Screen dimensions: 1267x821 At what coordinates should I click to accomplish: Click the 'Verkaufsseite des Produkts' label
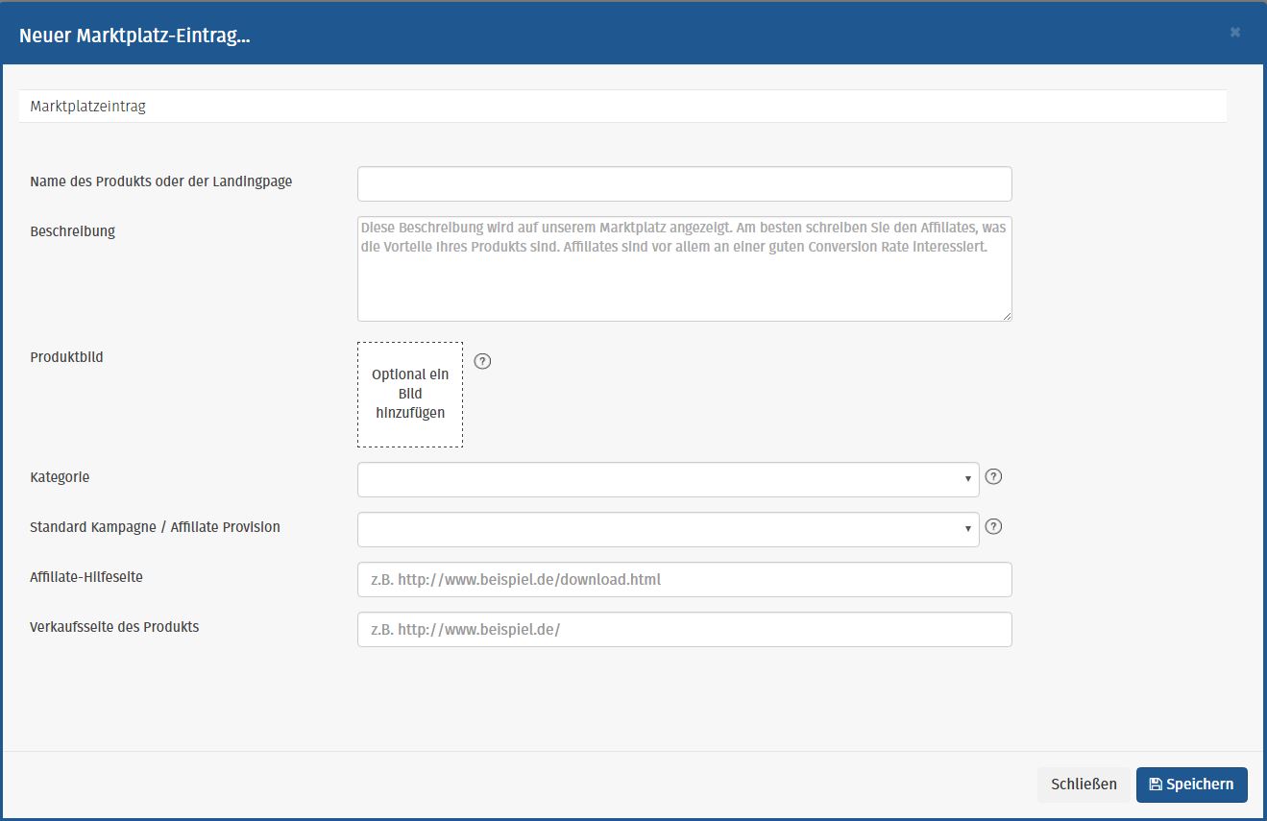click(x=114, y=627)
